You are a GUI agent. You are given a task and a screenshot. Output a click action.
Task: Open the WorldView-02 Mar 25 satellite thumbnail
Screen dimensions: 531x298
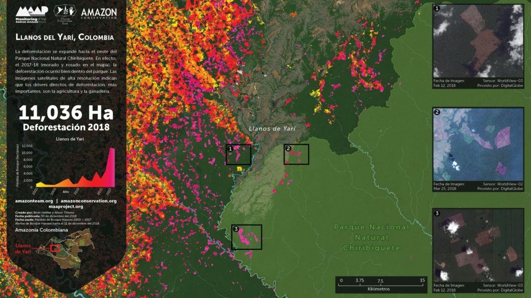[478, 144]
